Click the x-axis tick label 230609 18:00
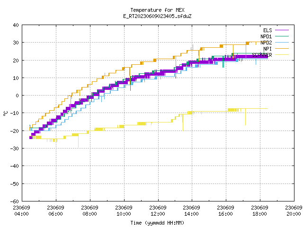Image resolution: width=303 pixels, height=227 pixels. click(x=260, y=210)
